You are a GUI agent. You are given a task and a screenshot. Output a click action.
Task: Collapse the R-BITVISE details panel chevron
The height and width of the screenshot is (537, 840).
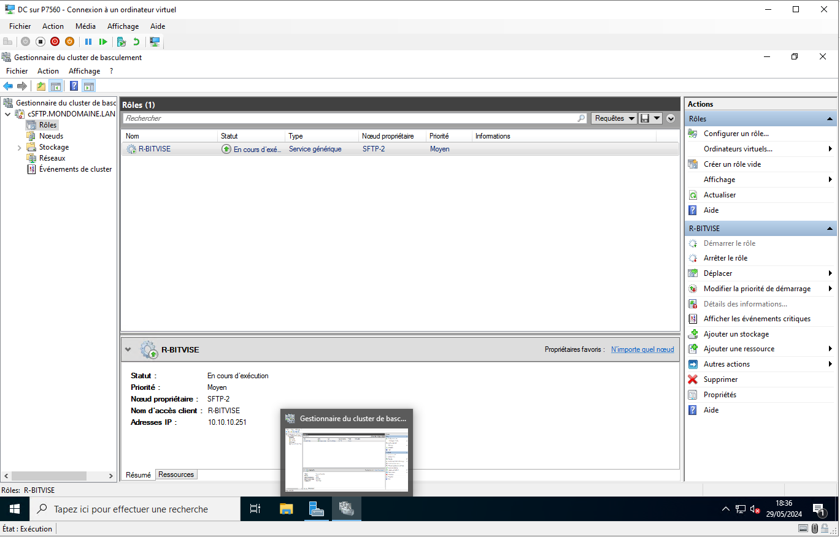[128, 350]
